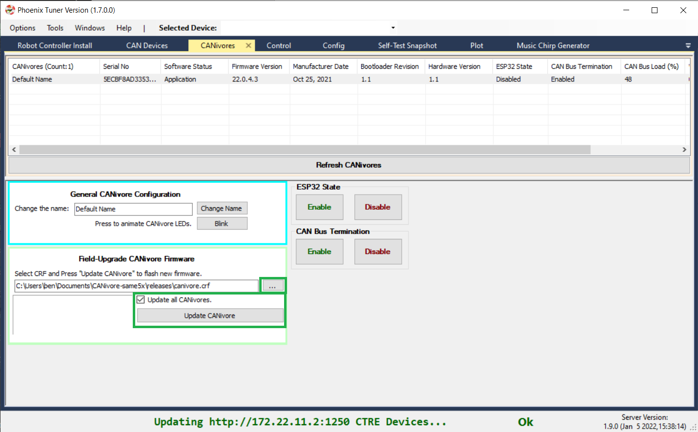This screenshot has height=432, width=698.
Task: Click the Hardware Version column header
Action: [459, 66]
